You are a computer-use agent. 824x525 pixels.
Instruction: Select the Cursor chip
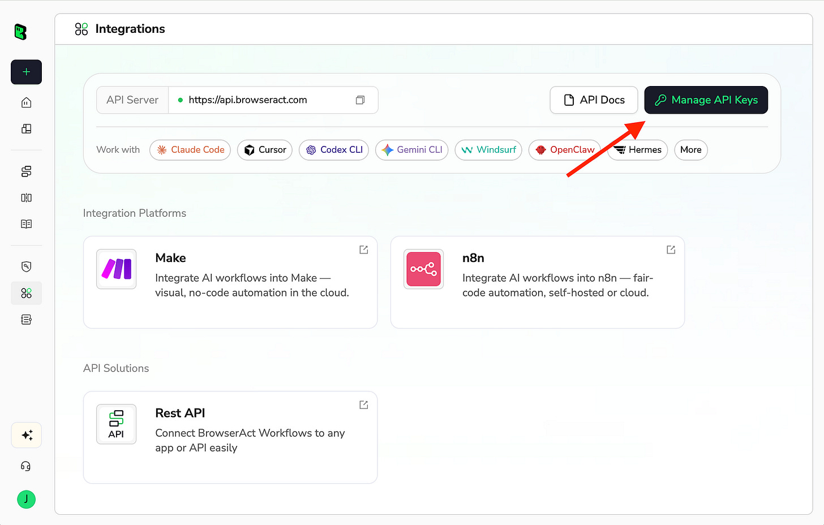coord(265,150)
